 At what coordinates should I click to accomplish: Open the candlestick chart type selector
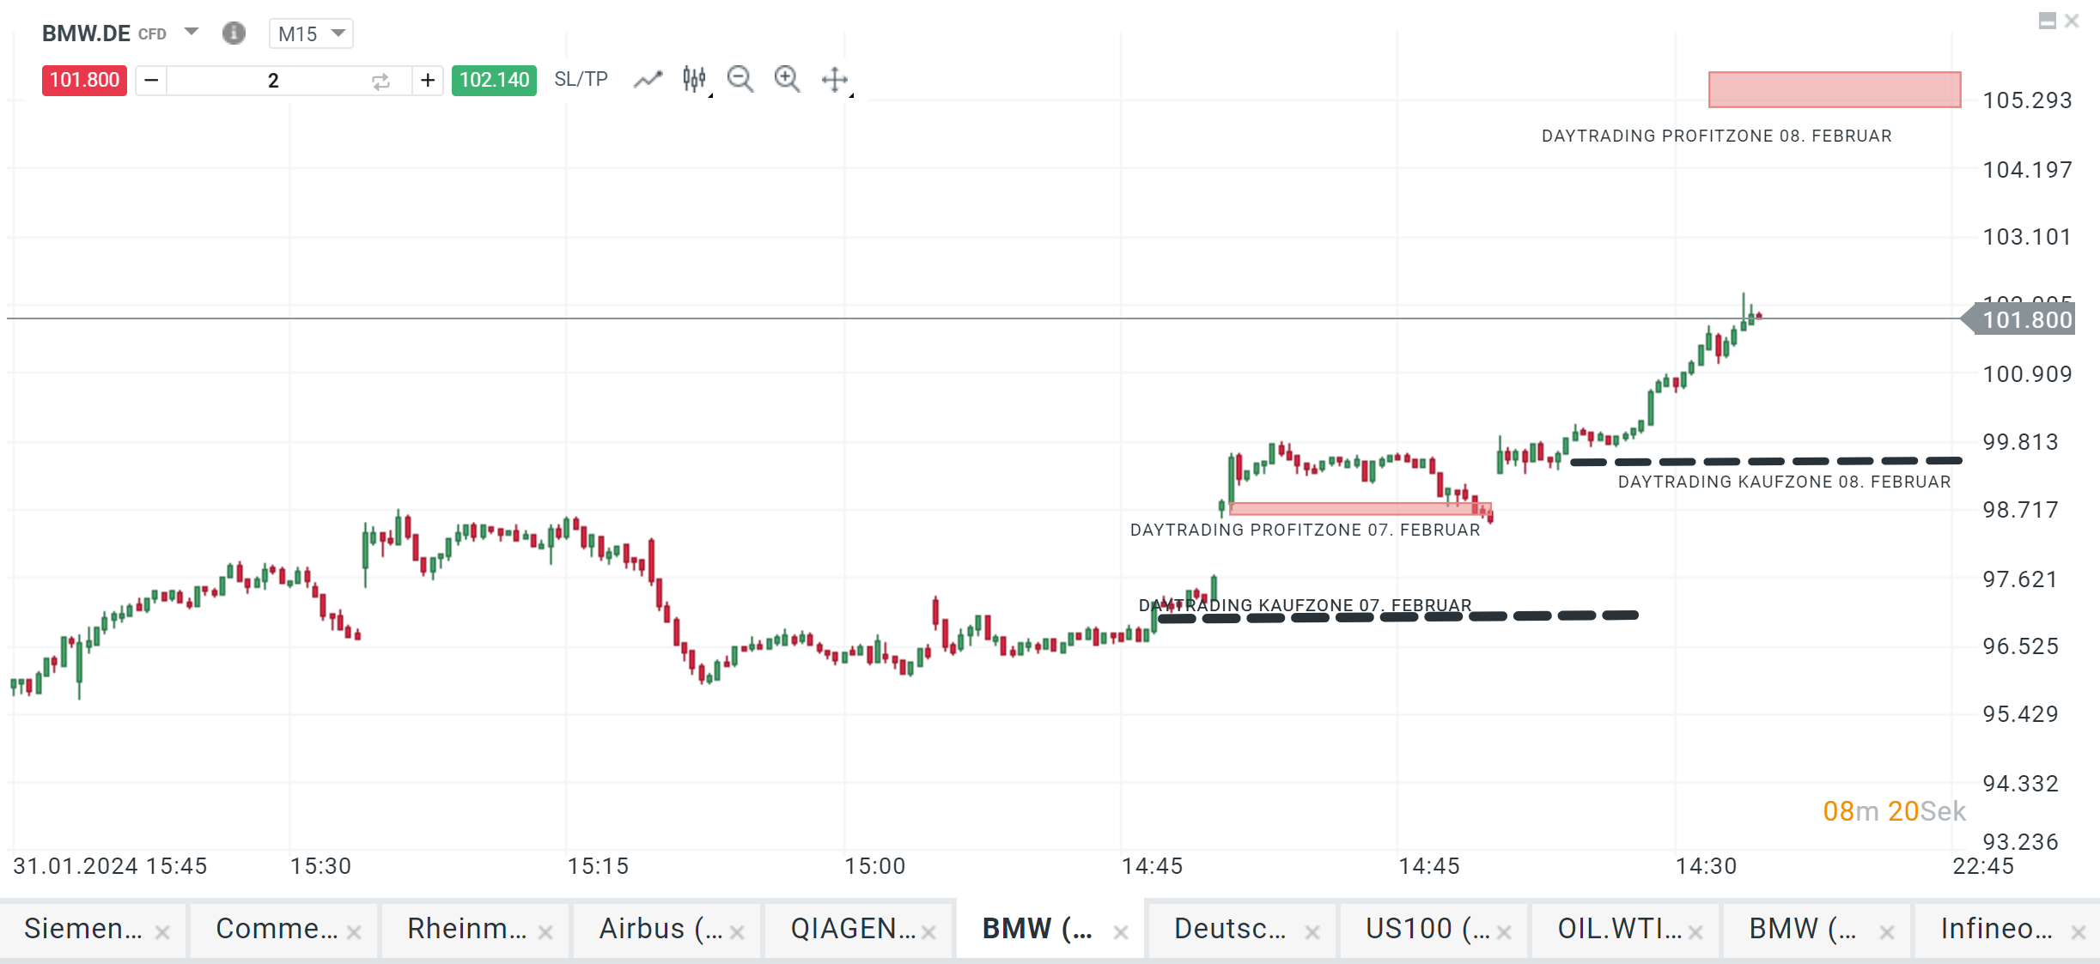695,80
